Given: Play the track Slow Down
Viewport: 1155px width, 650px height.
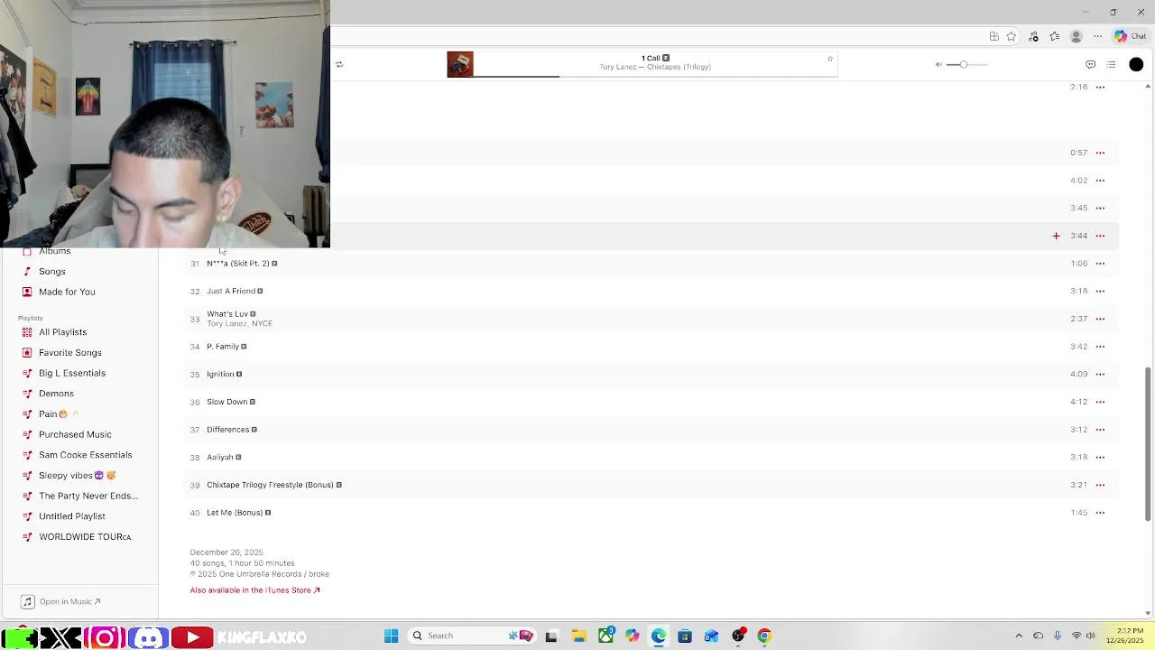Looking at the screenshot, I should click(226, 402).
